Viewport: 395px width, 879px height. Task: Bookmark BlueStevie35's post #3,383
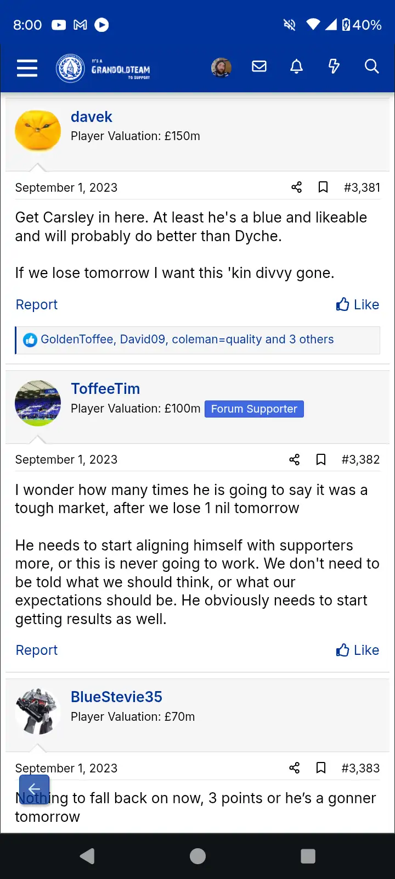click(321, 768)
